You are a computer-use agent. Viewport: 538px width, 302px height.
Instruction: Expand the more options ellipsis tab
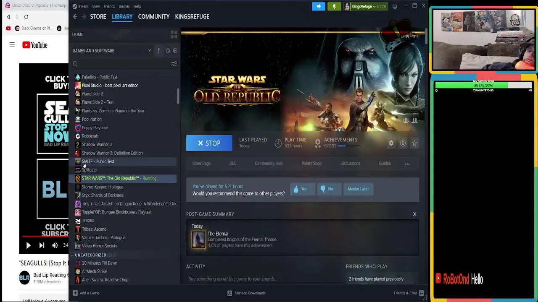pos(407,164)
